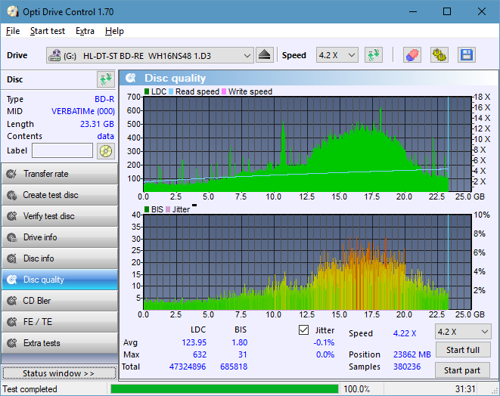Image resolution: width=500 pixels, height=396 pixels.
Task: Open the File menu
Action: click(x=13, y=31)
